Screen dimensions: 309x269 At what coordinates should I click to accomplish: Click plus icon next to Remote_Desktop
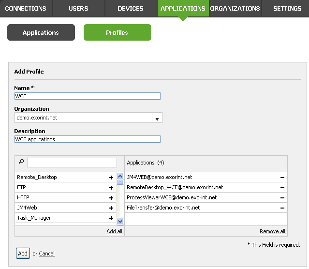pos(111,178)
